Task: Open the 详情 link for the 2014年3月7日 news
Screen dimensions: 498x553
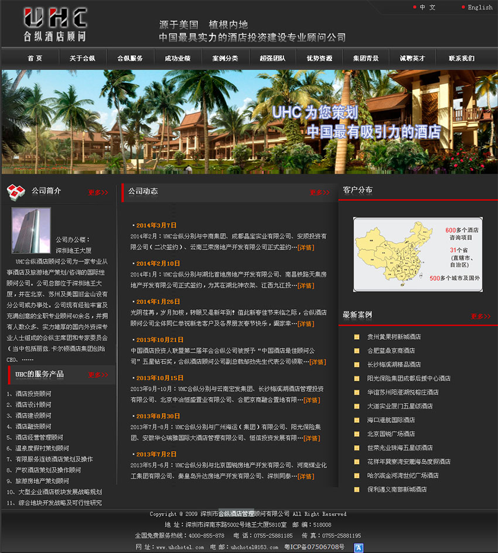Action: coord(308,247)
